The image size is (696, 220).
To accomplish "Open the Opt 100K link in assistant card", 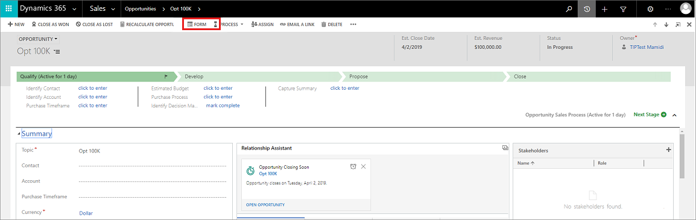I will point(268,174).
